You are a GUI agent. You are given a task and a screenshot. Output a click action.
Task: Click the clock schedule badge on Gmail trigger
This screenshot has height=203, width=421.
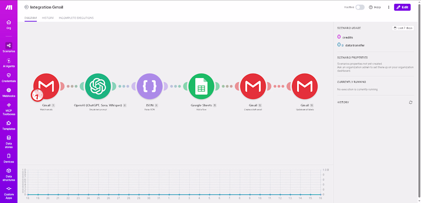tap(38, 95)
